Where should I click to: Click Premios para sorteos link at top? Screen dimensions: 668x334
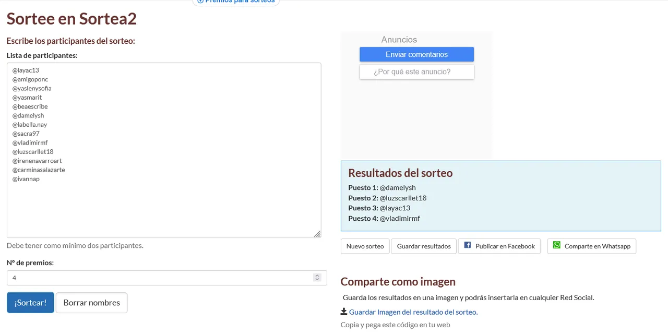pos(236,2)
